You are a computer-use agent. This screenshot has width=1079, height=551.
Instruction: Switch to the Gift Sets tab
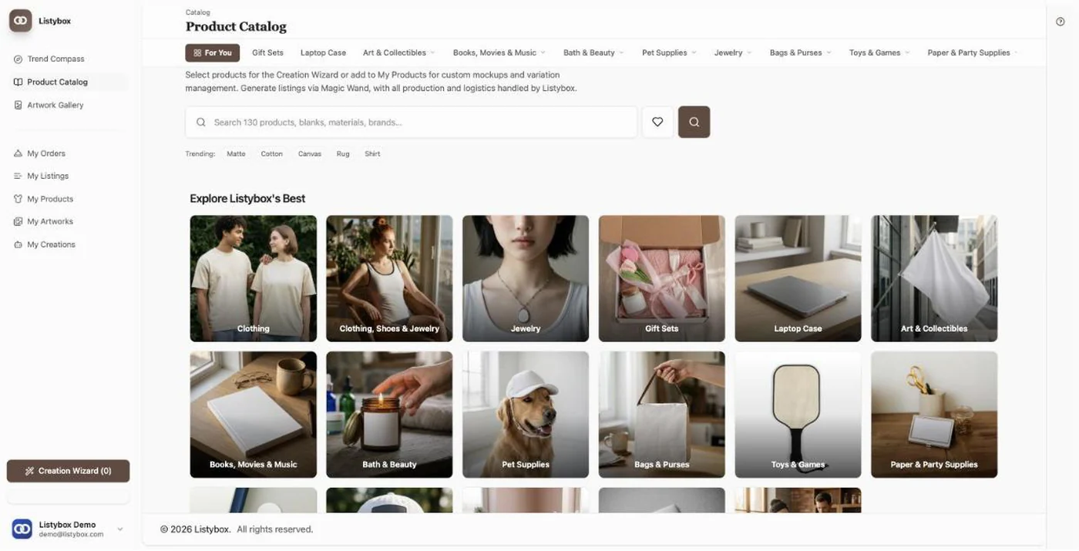pos(267,52)
